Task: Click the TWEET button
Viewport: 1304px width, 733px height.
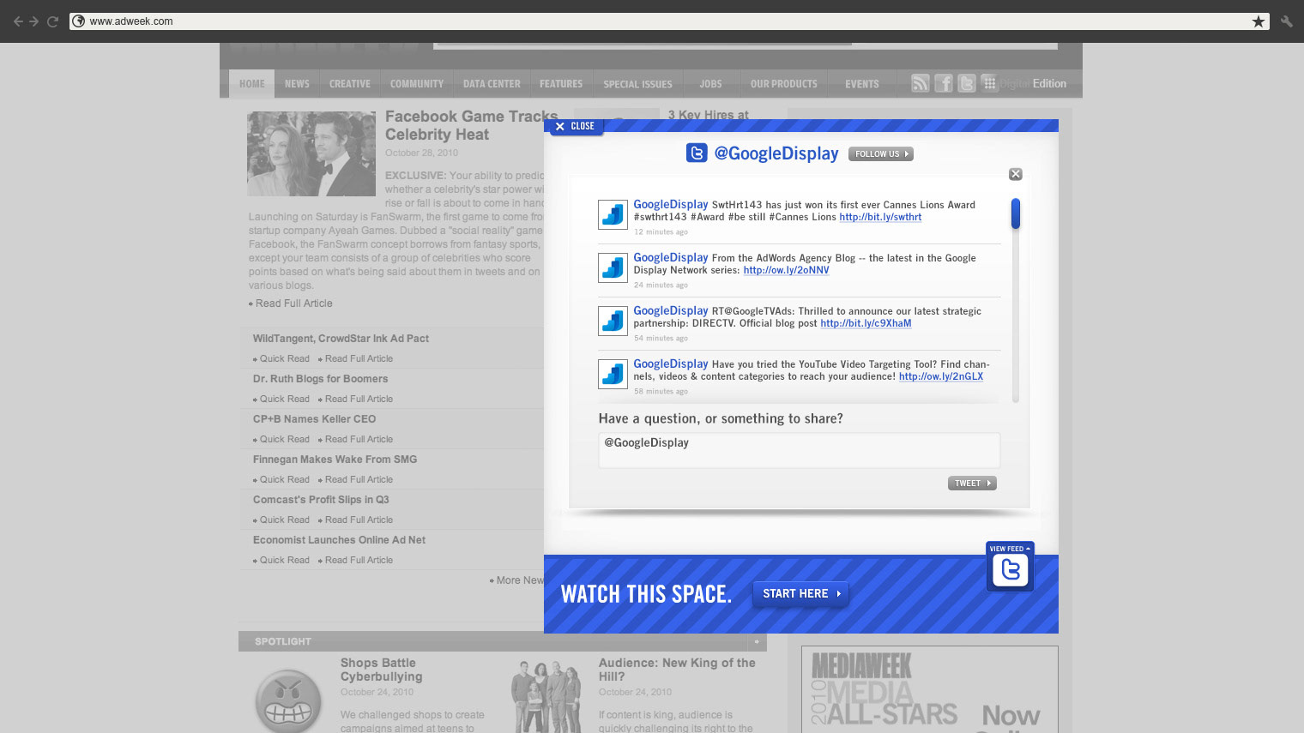Action: pyautogui.click(x=972, y=484)
